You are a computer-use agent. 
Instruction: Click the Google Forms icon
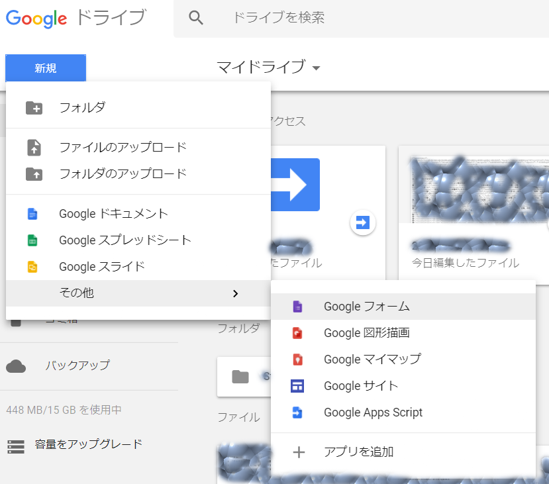(297, 307)
